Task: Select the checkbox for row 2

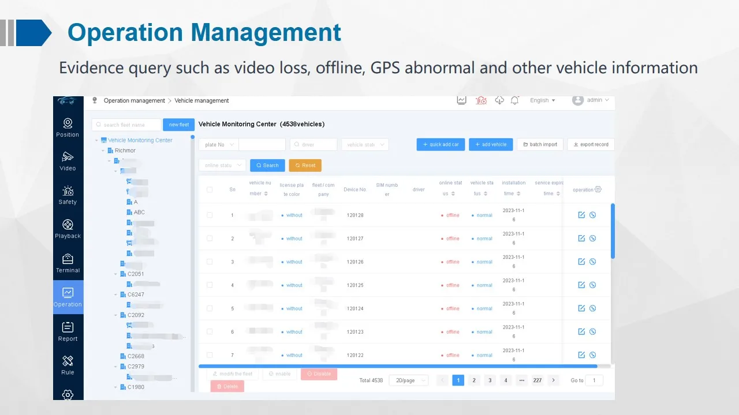Action: [210, 238]
